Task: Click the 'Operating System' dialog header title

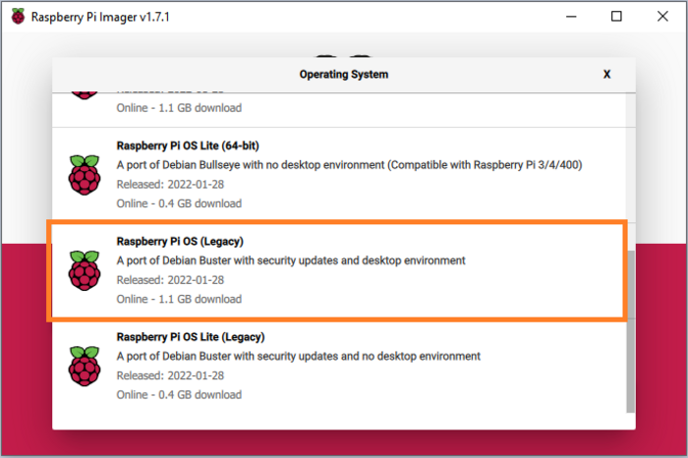Action: tap(344, 74)
